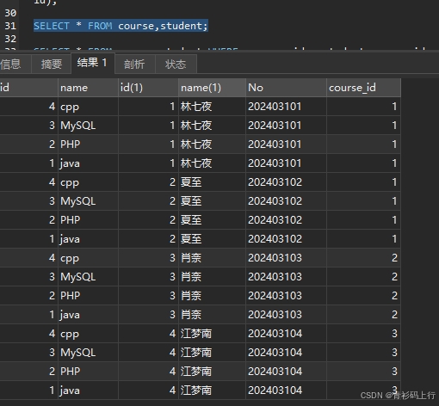Click the first id column header

pyautogui.click(x=28, y=88)
